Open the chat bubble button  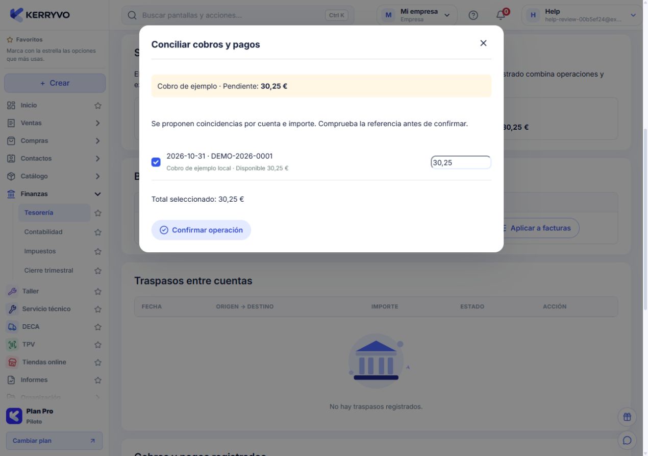(627, 440)
